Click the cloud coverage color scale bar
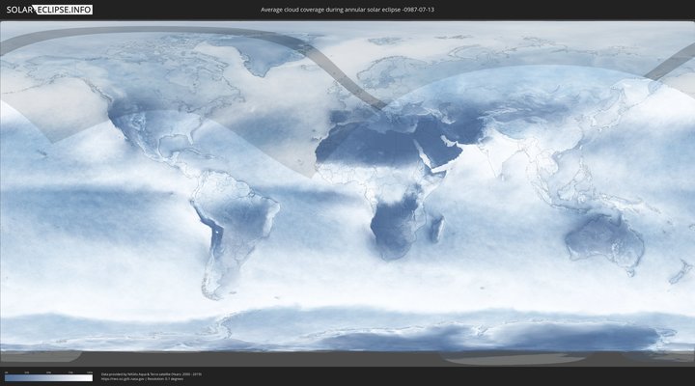 48,378
